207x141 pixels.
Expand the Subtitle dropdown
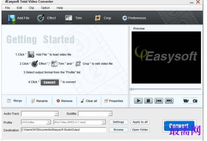tap(110, 114)
